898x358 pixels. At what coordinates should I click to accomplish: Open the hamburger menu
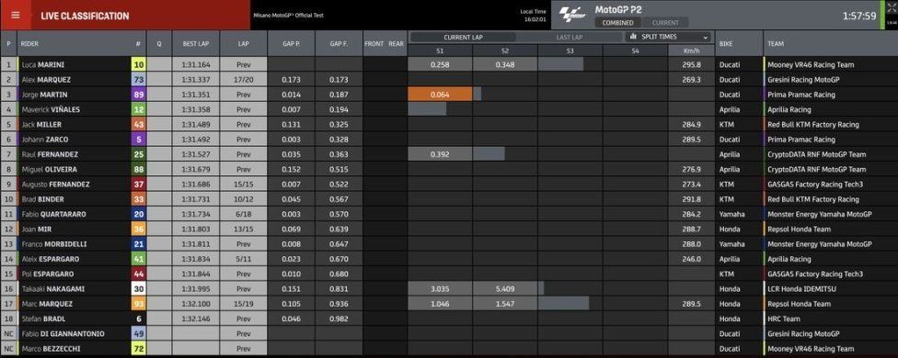click(x=16, y=16)
